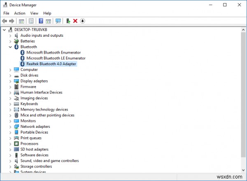
Task: Click Show/Hide Console Tree toolbar icon
Action: point(21,21)
